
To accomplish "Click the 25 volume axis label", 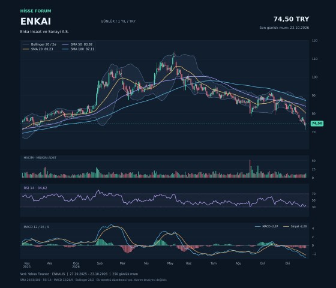I will click(314, 169).
